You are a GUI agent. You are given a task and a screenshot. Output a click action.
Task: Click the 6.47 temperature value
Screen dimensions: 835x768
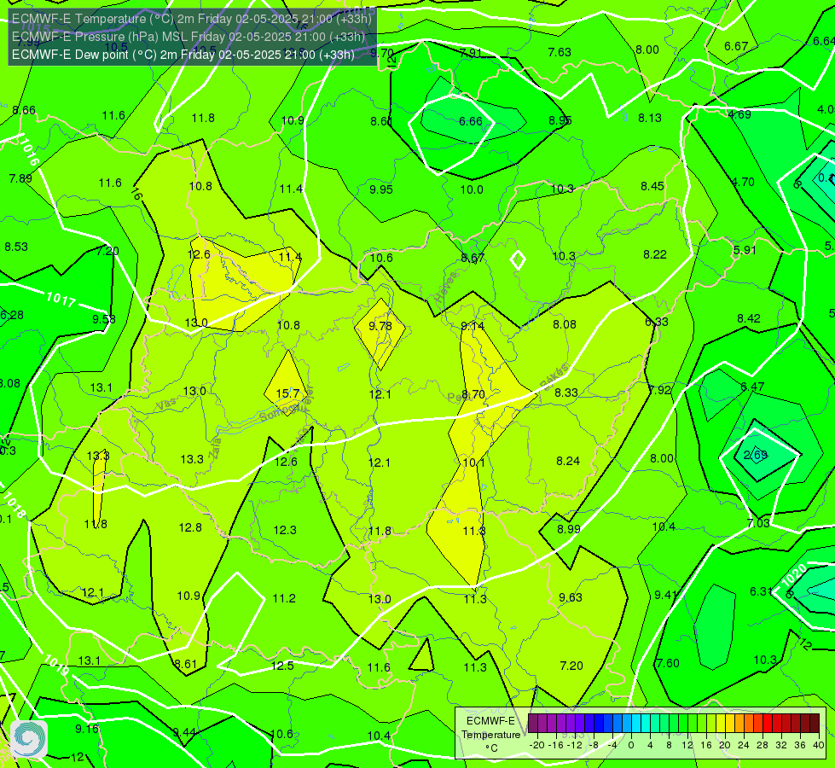click(752, 386)
